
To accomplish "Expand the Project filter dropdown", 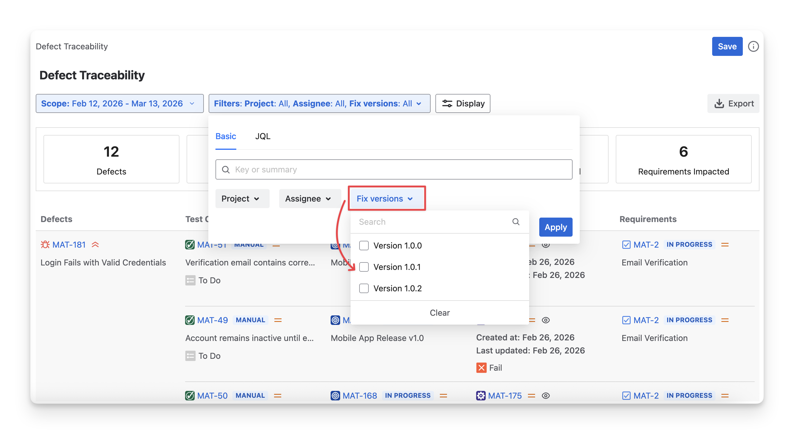I will pyautogui.click(x=242, y=199).
